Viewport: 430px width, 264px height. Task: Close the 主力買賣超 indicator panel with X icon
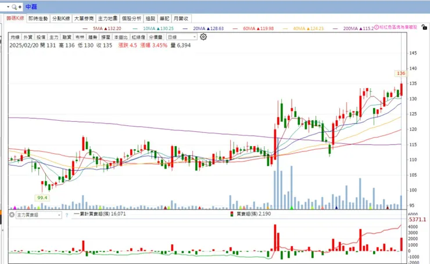click(x=12, y=215)
